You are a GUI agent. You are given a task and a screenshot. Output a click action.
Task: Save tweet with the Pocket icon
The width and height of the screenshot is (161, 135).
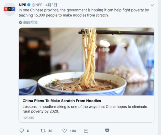107,130
